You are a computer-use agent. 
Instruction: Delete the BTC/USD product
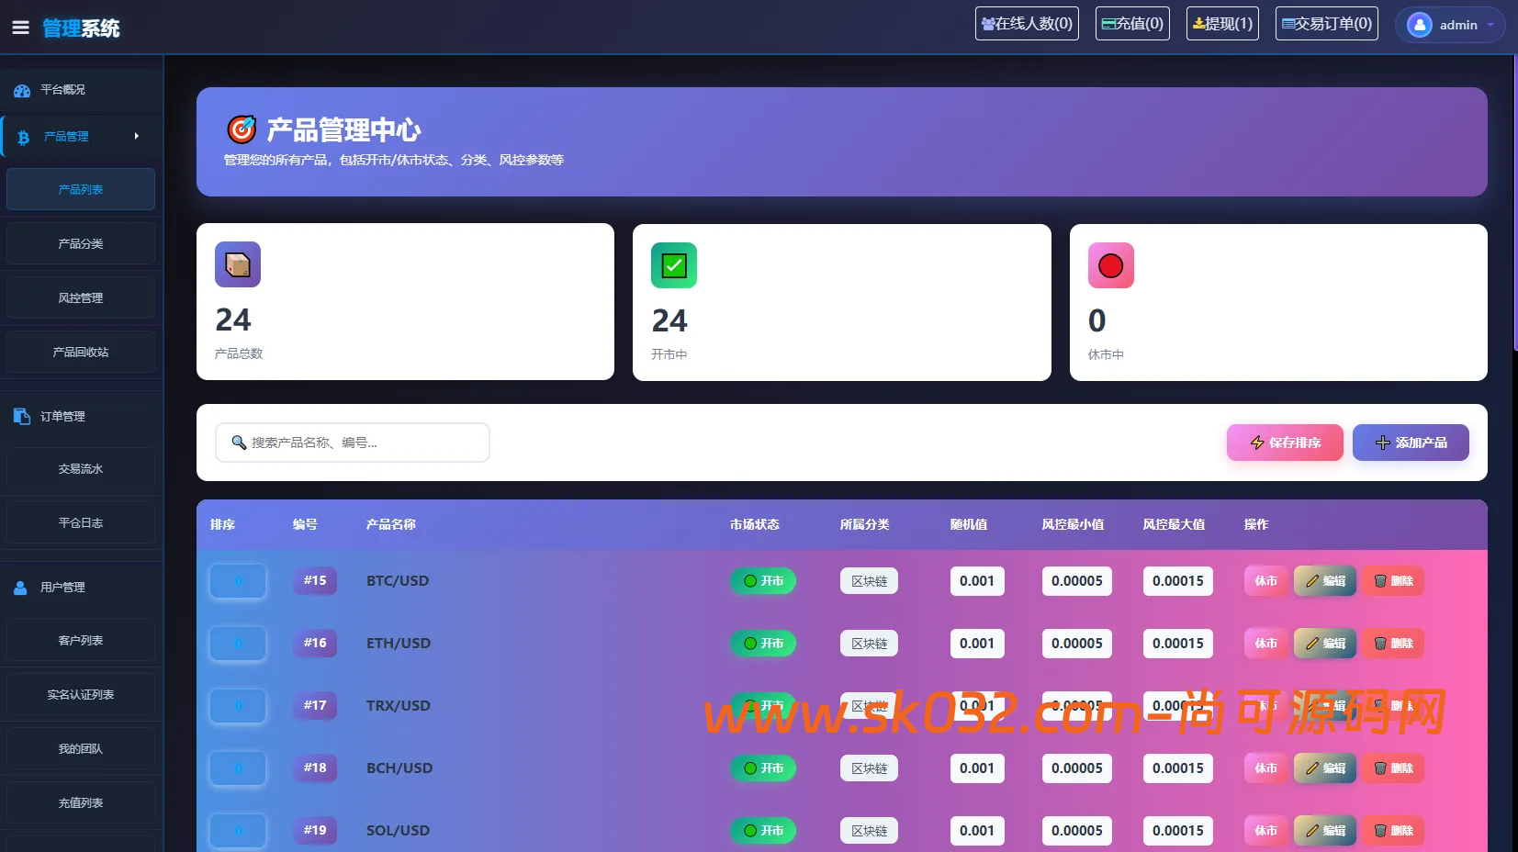tap(1393, 581)
